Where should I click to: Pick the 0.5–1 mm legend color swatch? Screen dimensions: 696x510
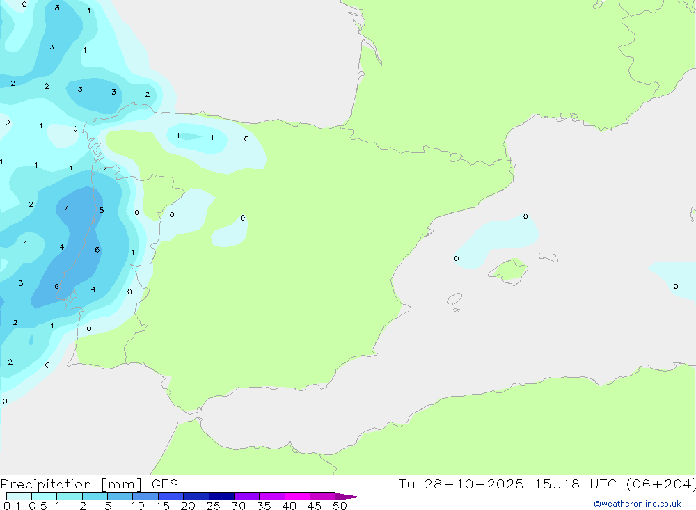(44, 496)
